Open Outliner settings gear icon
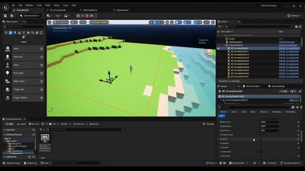 click(x=300, y=27)
